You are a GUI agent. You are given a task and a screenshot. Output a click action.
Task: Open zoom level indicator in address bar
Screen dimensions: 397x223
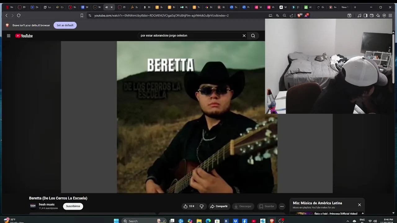(x=284, y=15)
